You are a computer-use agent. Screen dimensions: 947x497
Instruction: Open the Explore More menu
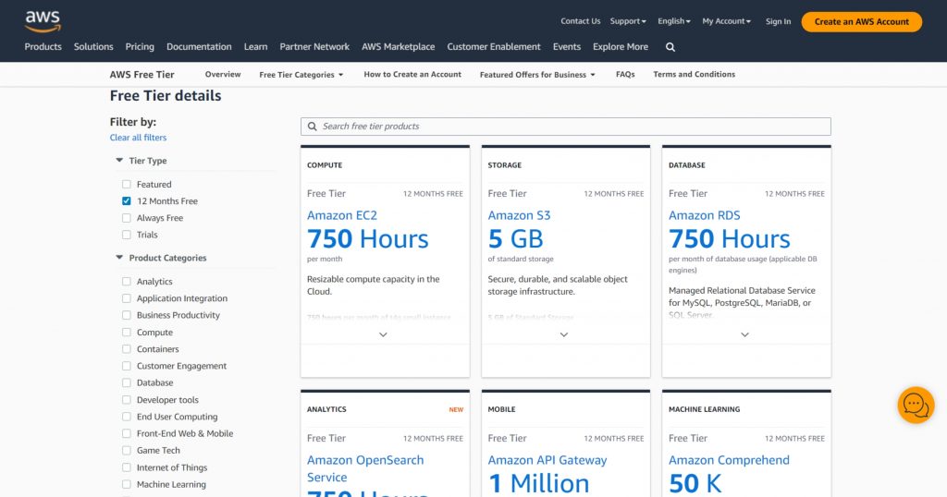click(x=621, y=47)
